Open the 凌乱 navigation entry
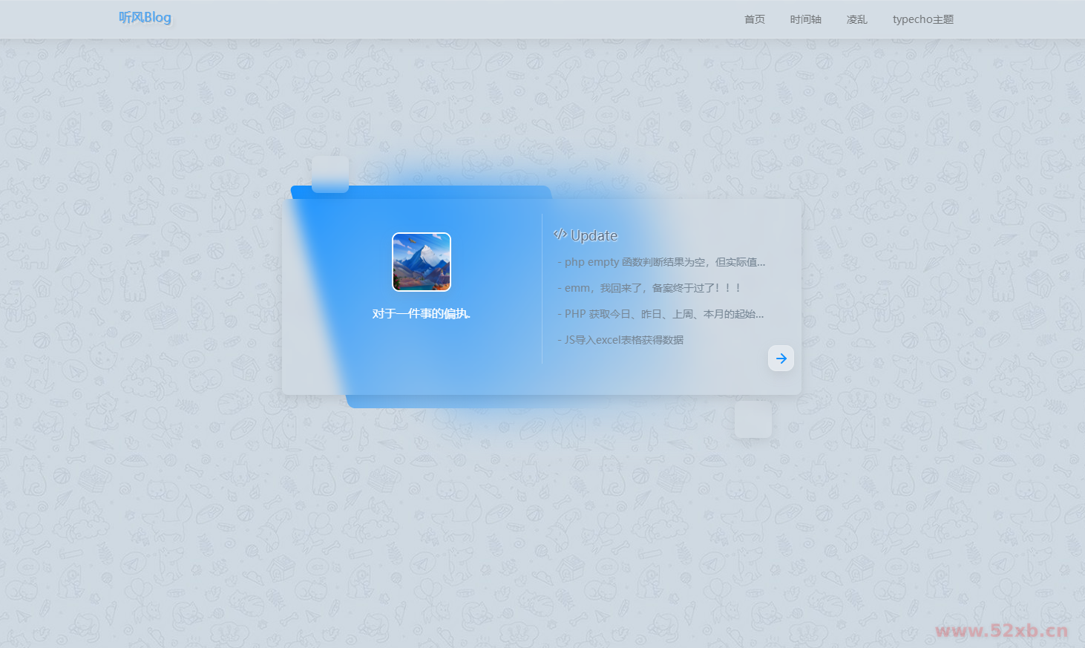The image size is (1085, 648). (856, 19)
